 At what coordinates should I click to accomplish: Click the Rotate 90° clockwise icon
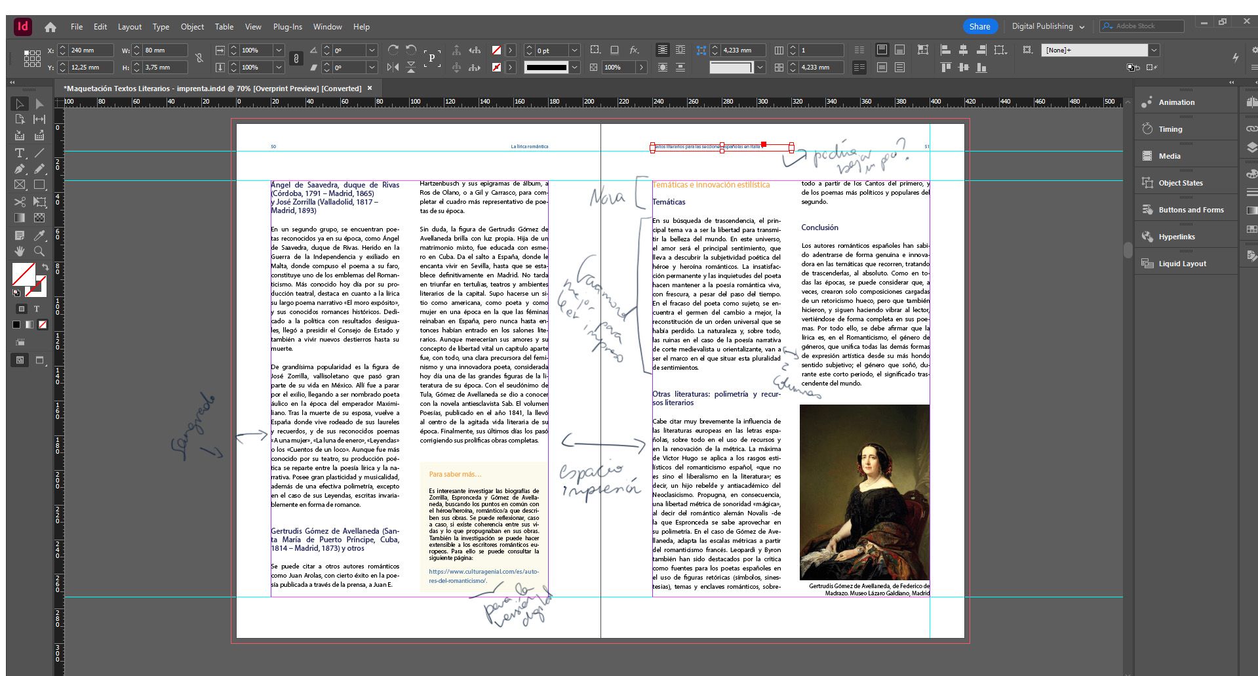pos(393,50)
